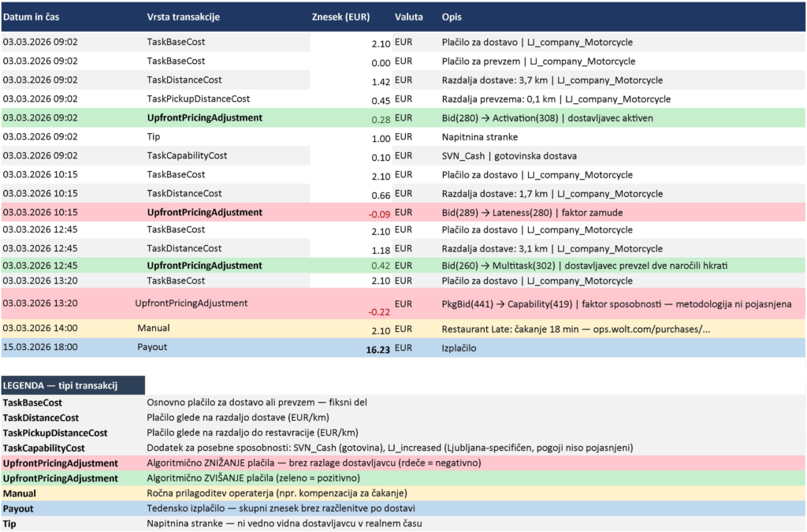
Task: Click the 'LEGENDA — tipi transakcij' header
Action: [x=61, y=385]
